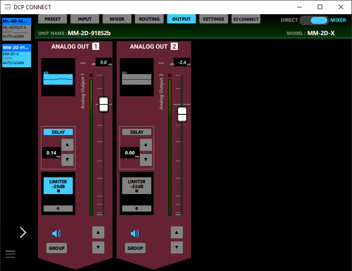Screen dimensions: 352x271
Task: Click the Analog Out 2 fader knob
Action: pyautogui.click(x=182, y=114)
